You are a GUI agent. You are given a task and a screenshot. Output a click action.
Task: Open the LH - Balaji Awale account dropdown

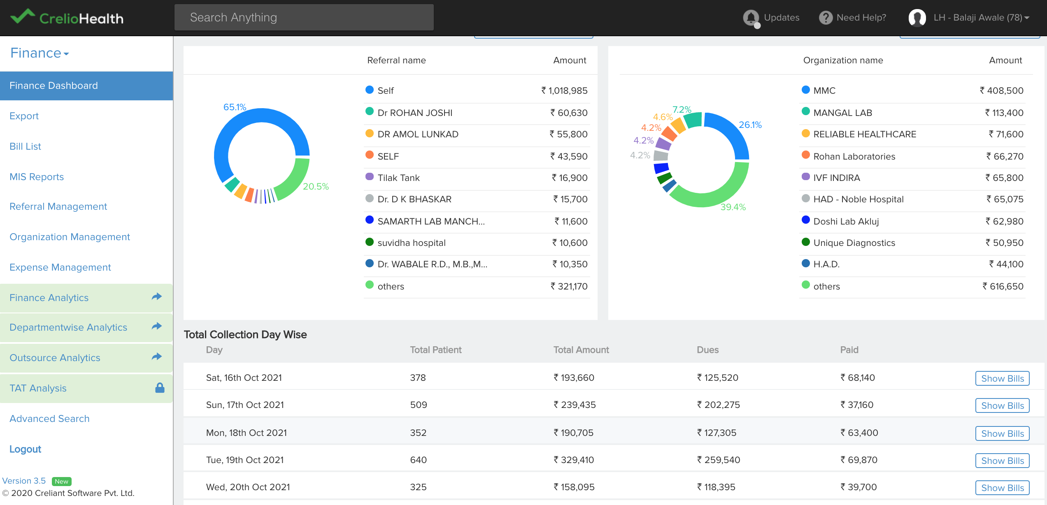(981, 18)
